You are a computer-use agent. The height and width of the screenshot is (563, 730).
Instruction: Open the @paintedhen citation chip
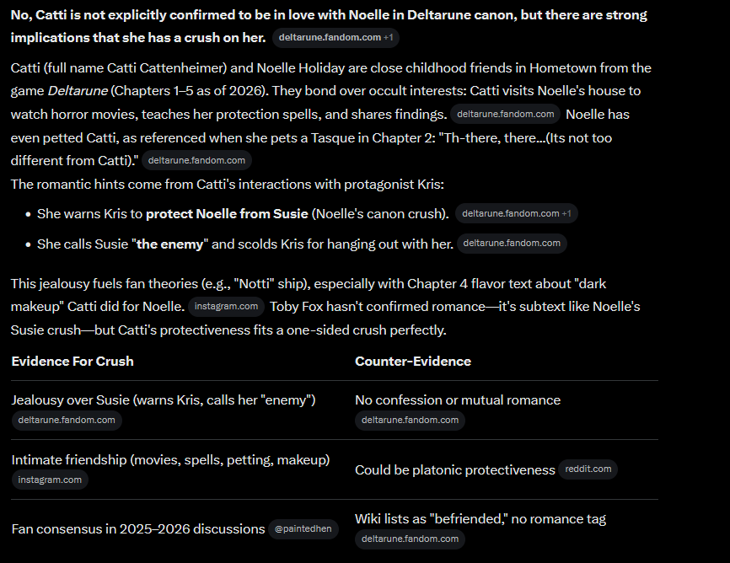[x=303, y=529]
